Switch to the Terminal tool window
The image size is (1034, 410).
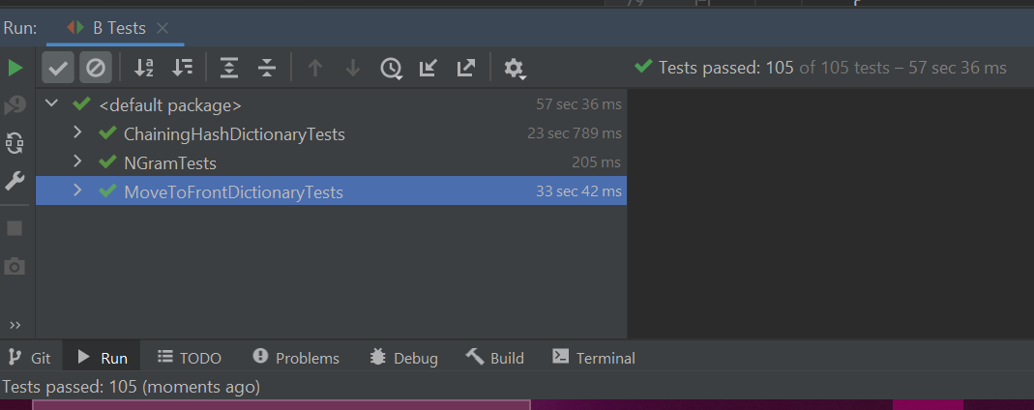[x=594, y=358]
